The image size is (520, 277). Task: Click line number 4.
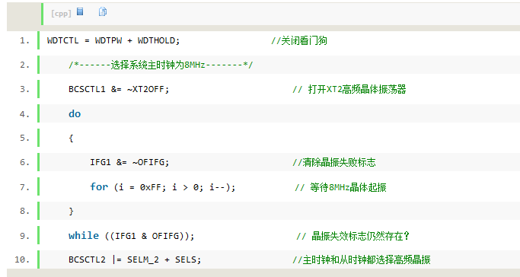coord(24,114)
